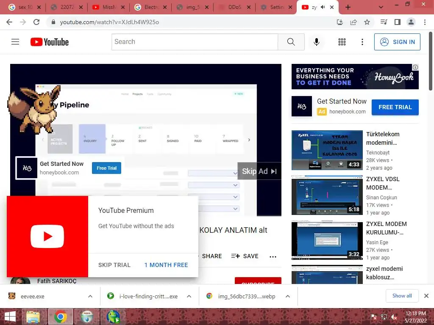
Task: Click Show all downloads button
Action: click(402, 296)
